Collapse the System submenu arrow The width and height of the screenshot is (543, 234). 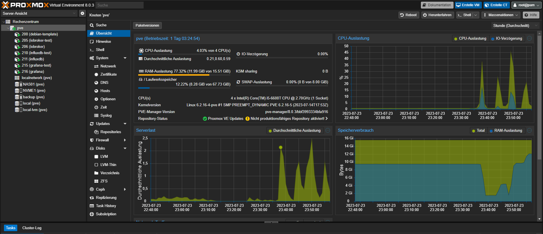point(125,58)
